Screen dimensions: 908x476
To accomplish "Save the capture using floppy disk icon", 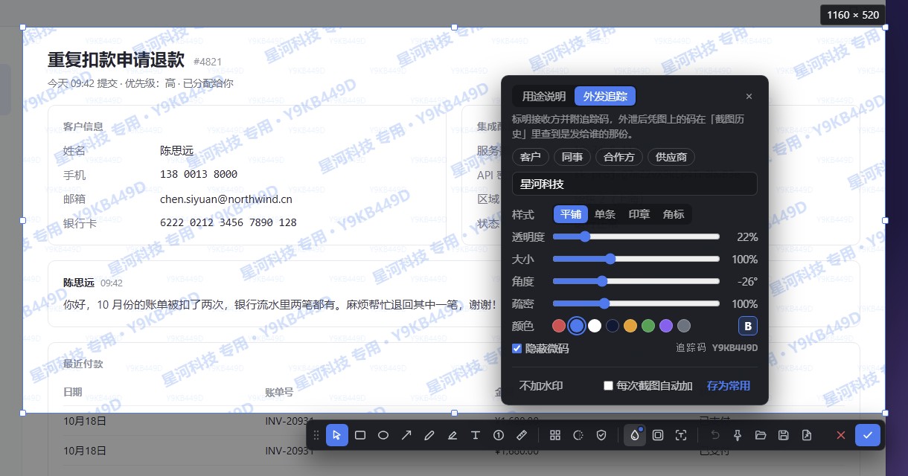I will (x=784, y=435).
